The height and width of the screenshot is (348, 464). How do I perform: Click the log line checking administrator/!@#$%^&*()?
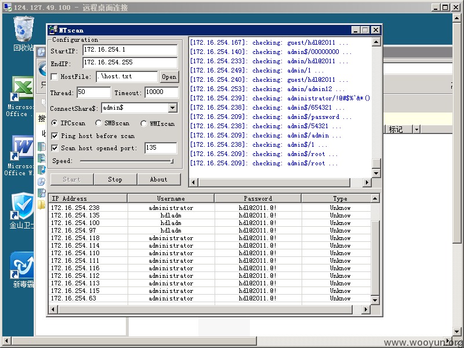coord(280,98)
